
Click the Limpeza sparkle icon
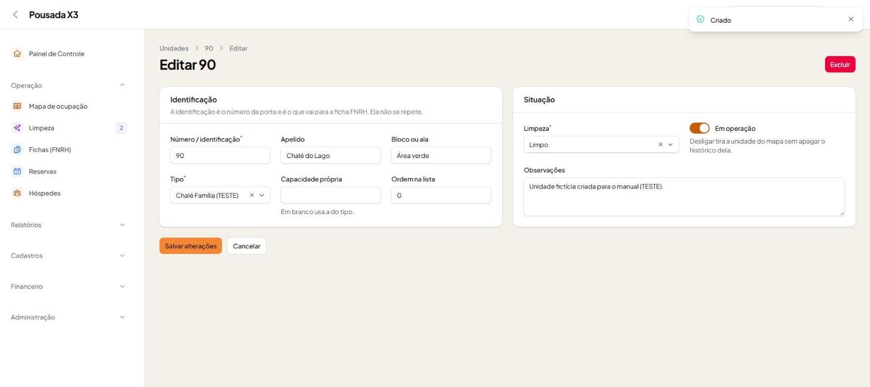(x=17, y=128)
